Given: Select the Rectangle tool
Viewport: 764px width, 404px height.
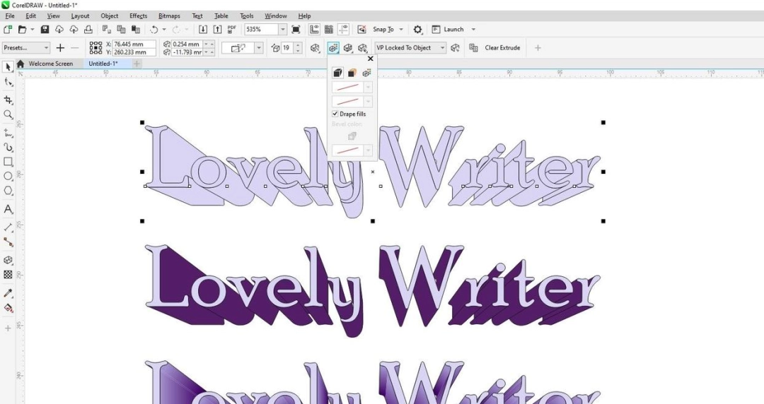Looking at the screenshot, I should (8, 162).
